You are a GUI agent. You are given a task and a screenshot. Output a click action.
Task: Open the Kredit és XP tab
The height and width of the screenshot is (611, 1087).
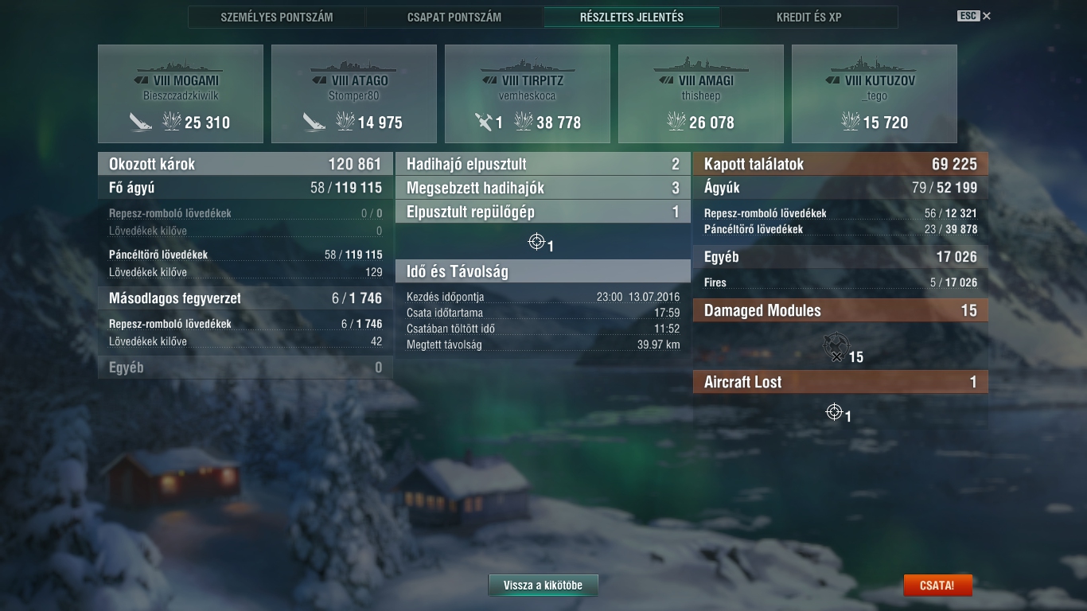809,17
